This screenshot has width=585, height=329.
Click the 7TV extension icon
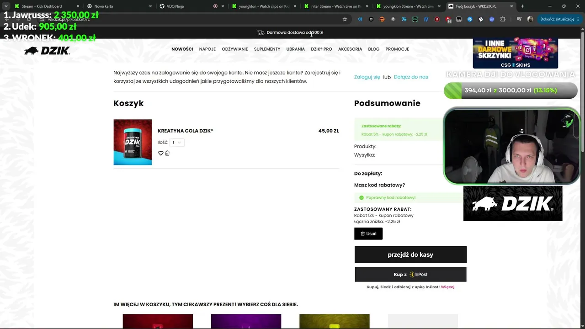click(404, 19)
